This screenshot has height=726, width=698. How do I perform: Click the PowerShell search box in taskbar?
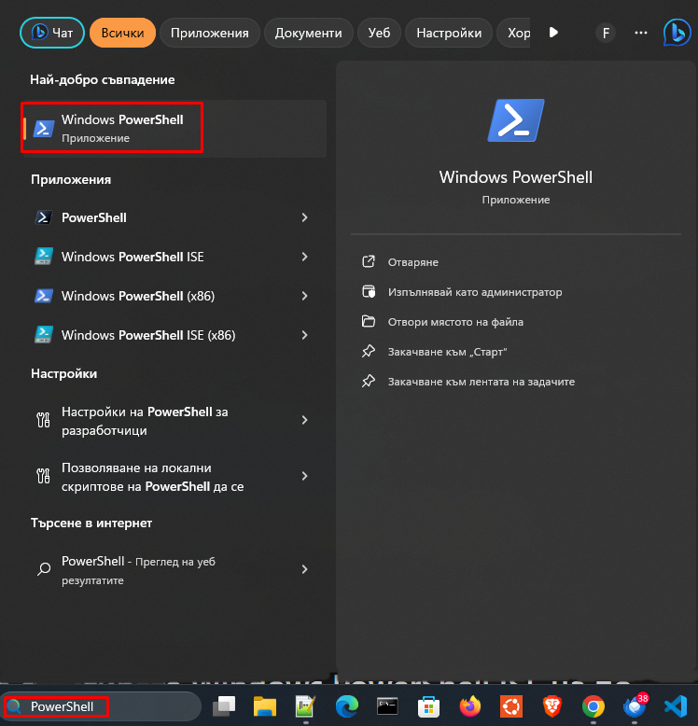click(x=101, y=706)
